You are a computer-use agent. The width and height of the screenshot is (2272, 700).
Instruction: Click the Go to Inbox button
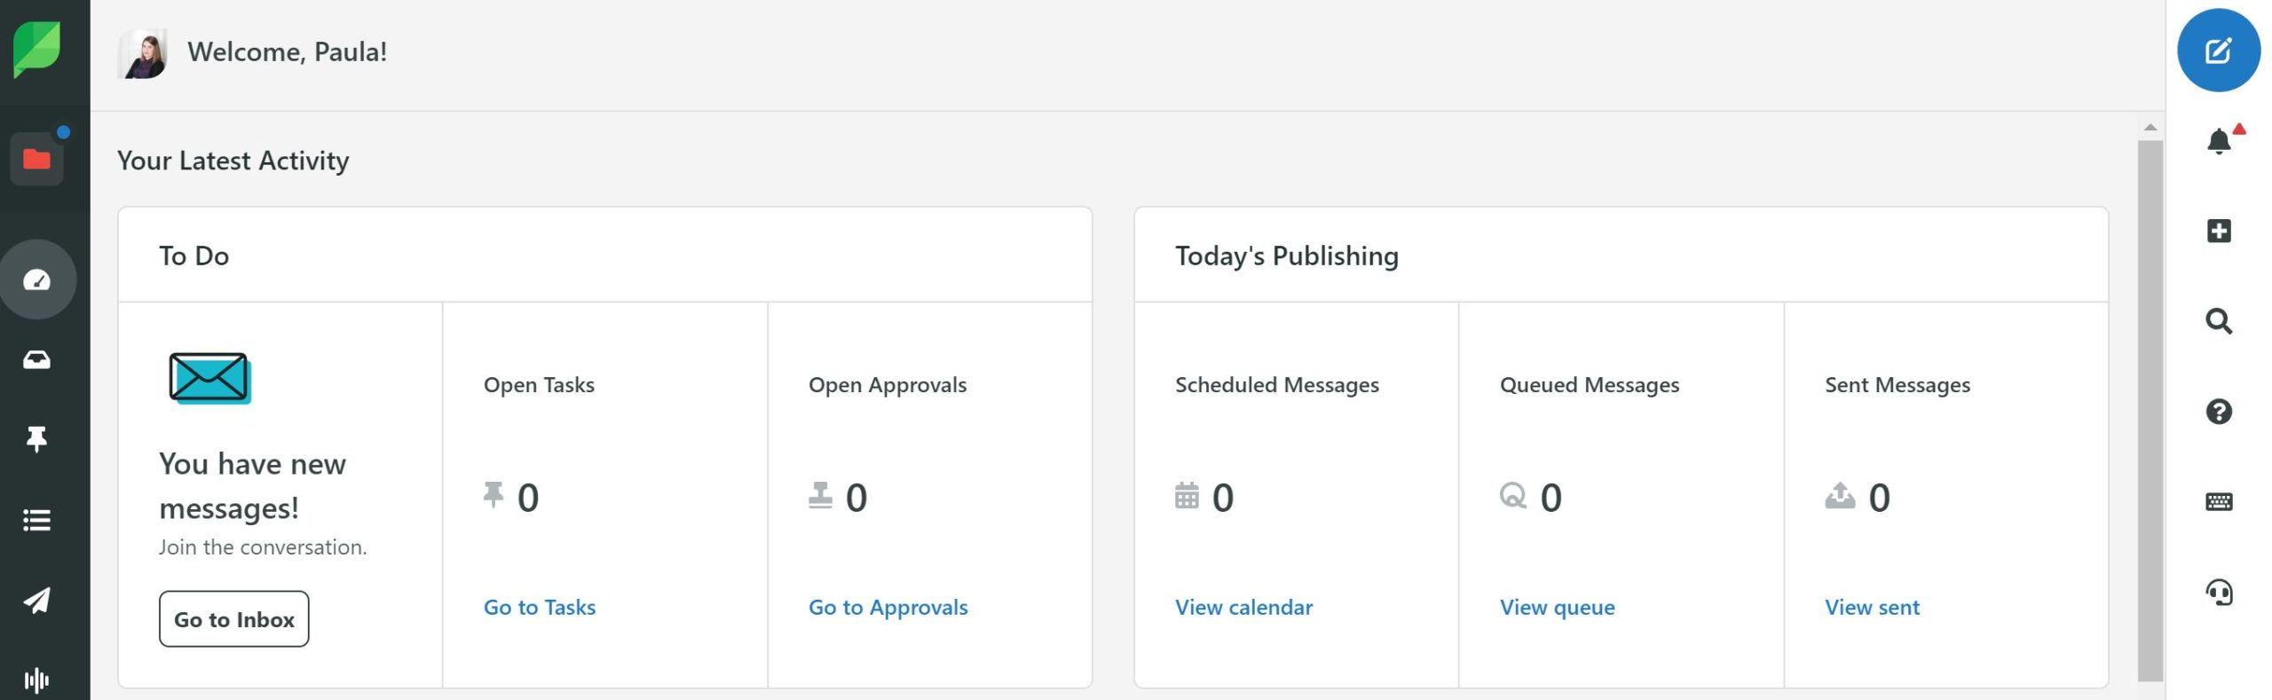[x=234, y=619]
